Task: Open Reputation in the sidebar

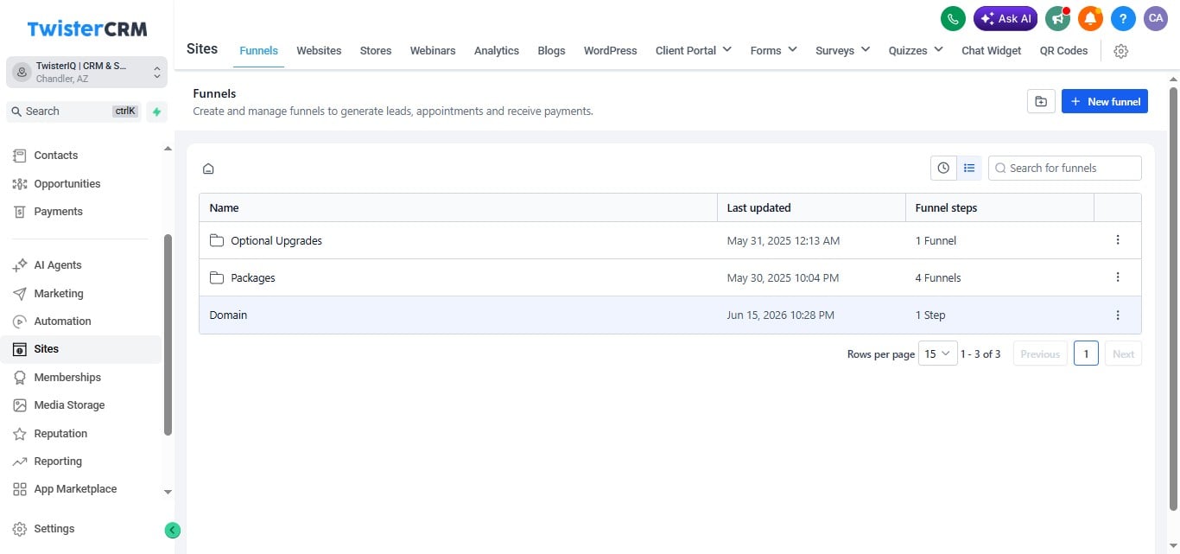Action: click(60, 434)
